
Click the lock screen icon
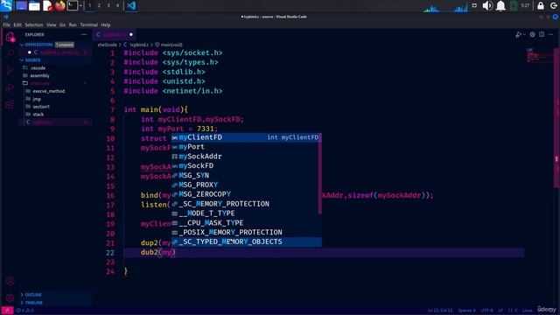tap(541, 6)
